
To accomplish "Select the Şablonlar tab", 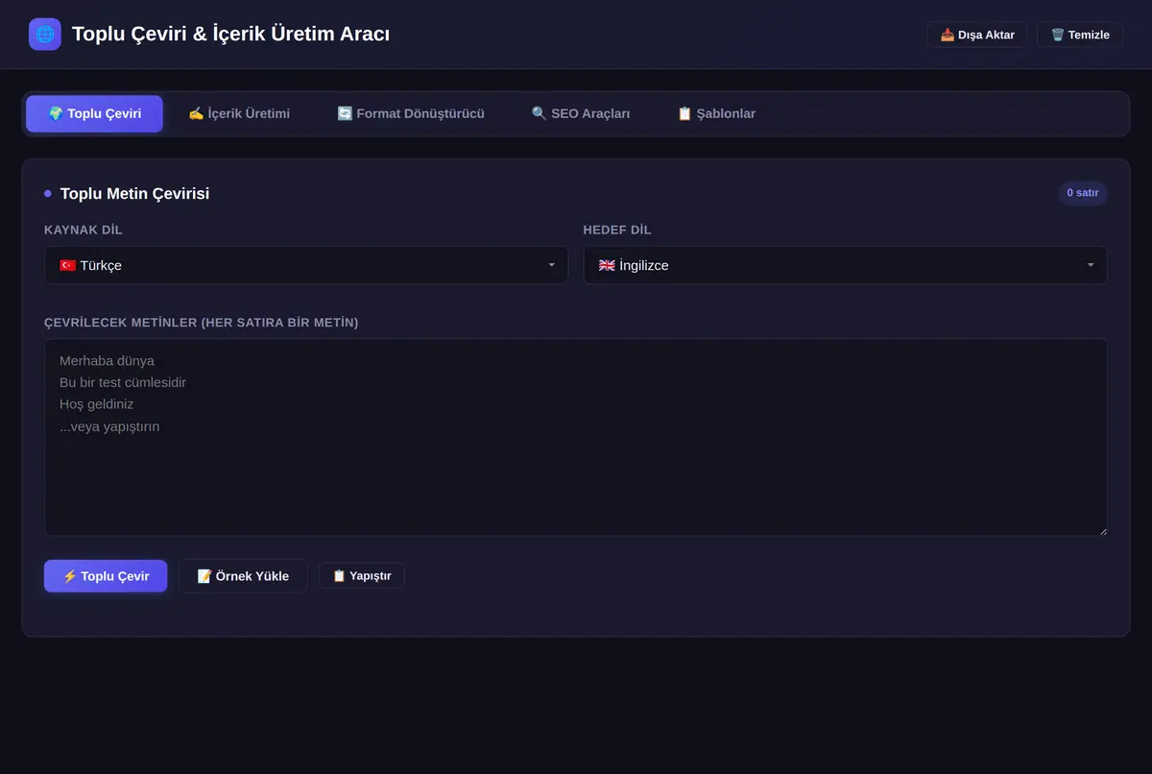I will click(716, 113).
